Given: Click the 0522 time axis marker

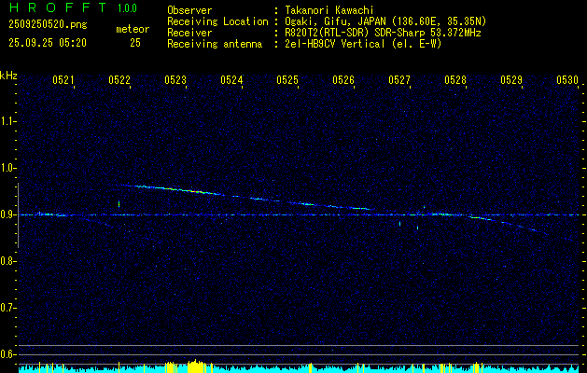Looking at the screenshot, I should pyautogui.click(x=119, y=80).
